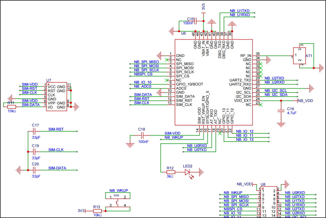
Task: Click the U7 SIM socket symbol
Action: pyautogui.click(x=56, y=97)
